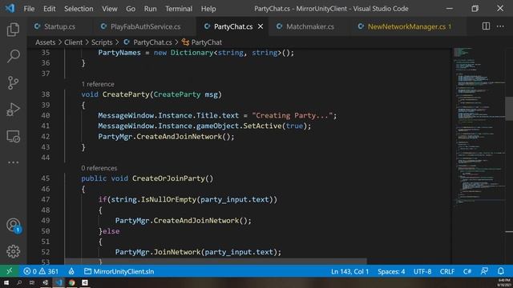
Task: Expand the Client breadcrumb
Action: [73, 42]
